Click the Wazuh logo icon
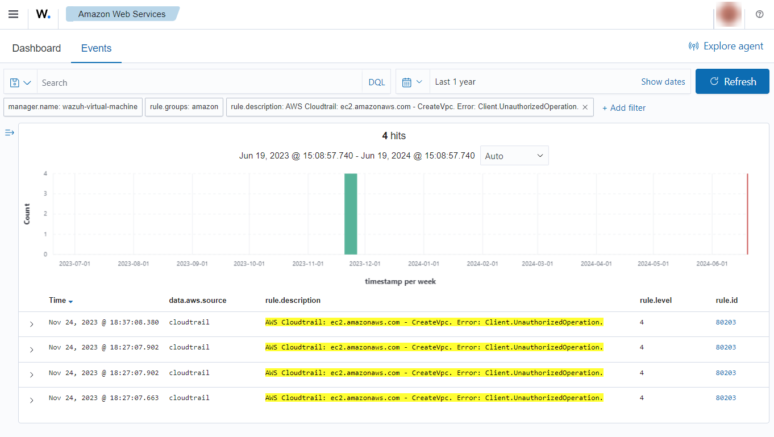This screenshot has height=437, width=774. click(43, 14)
